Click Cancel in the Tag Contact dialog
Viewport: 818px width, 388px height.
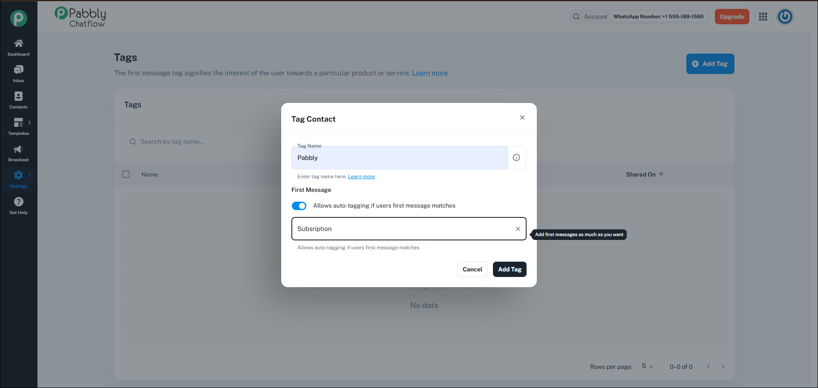pos(472,269)
